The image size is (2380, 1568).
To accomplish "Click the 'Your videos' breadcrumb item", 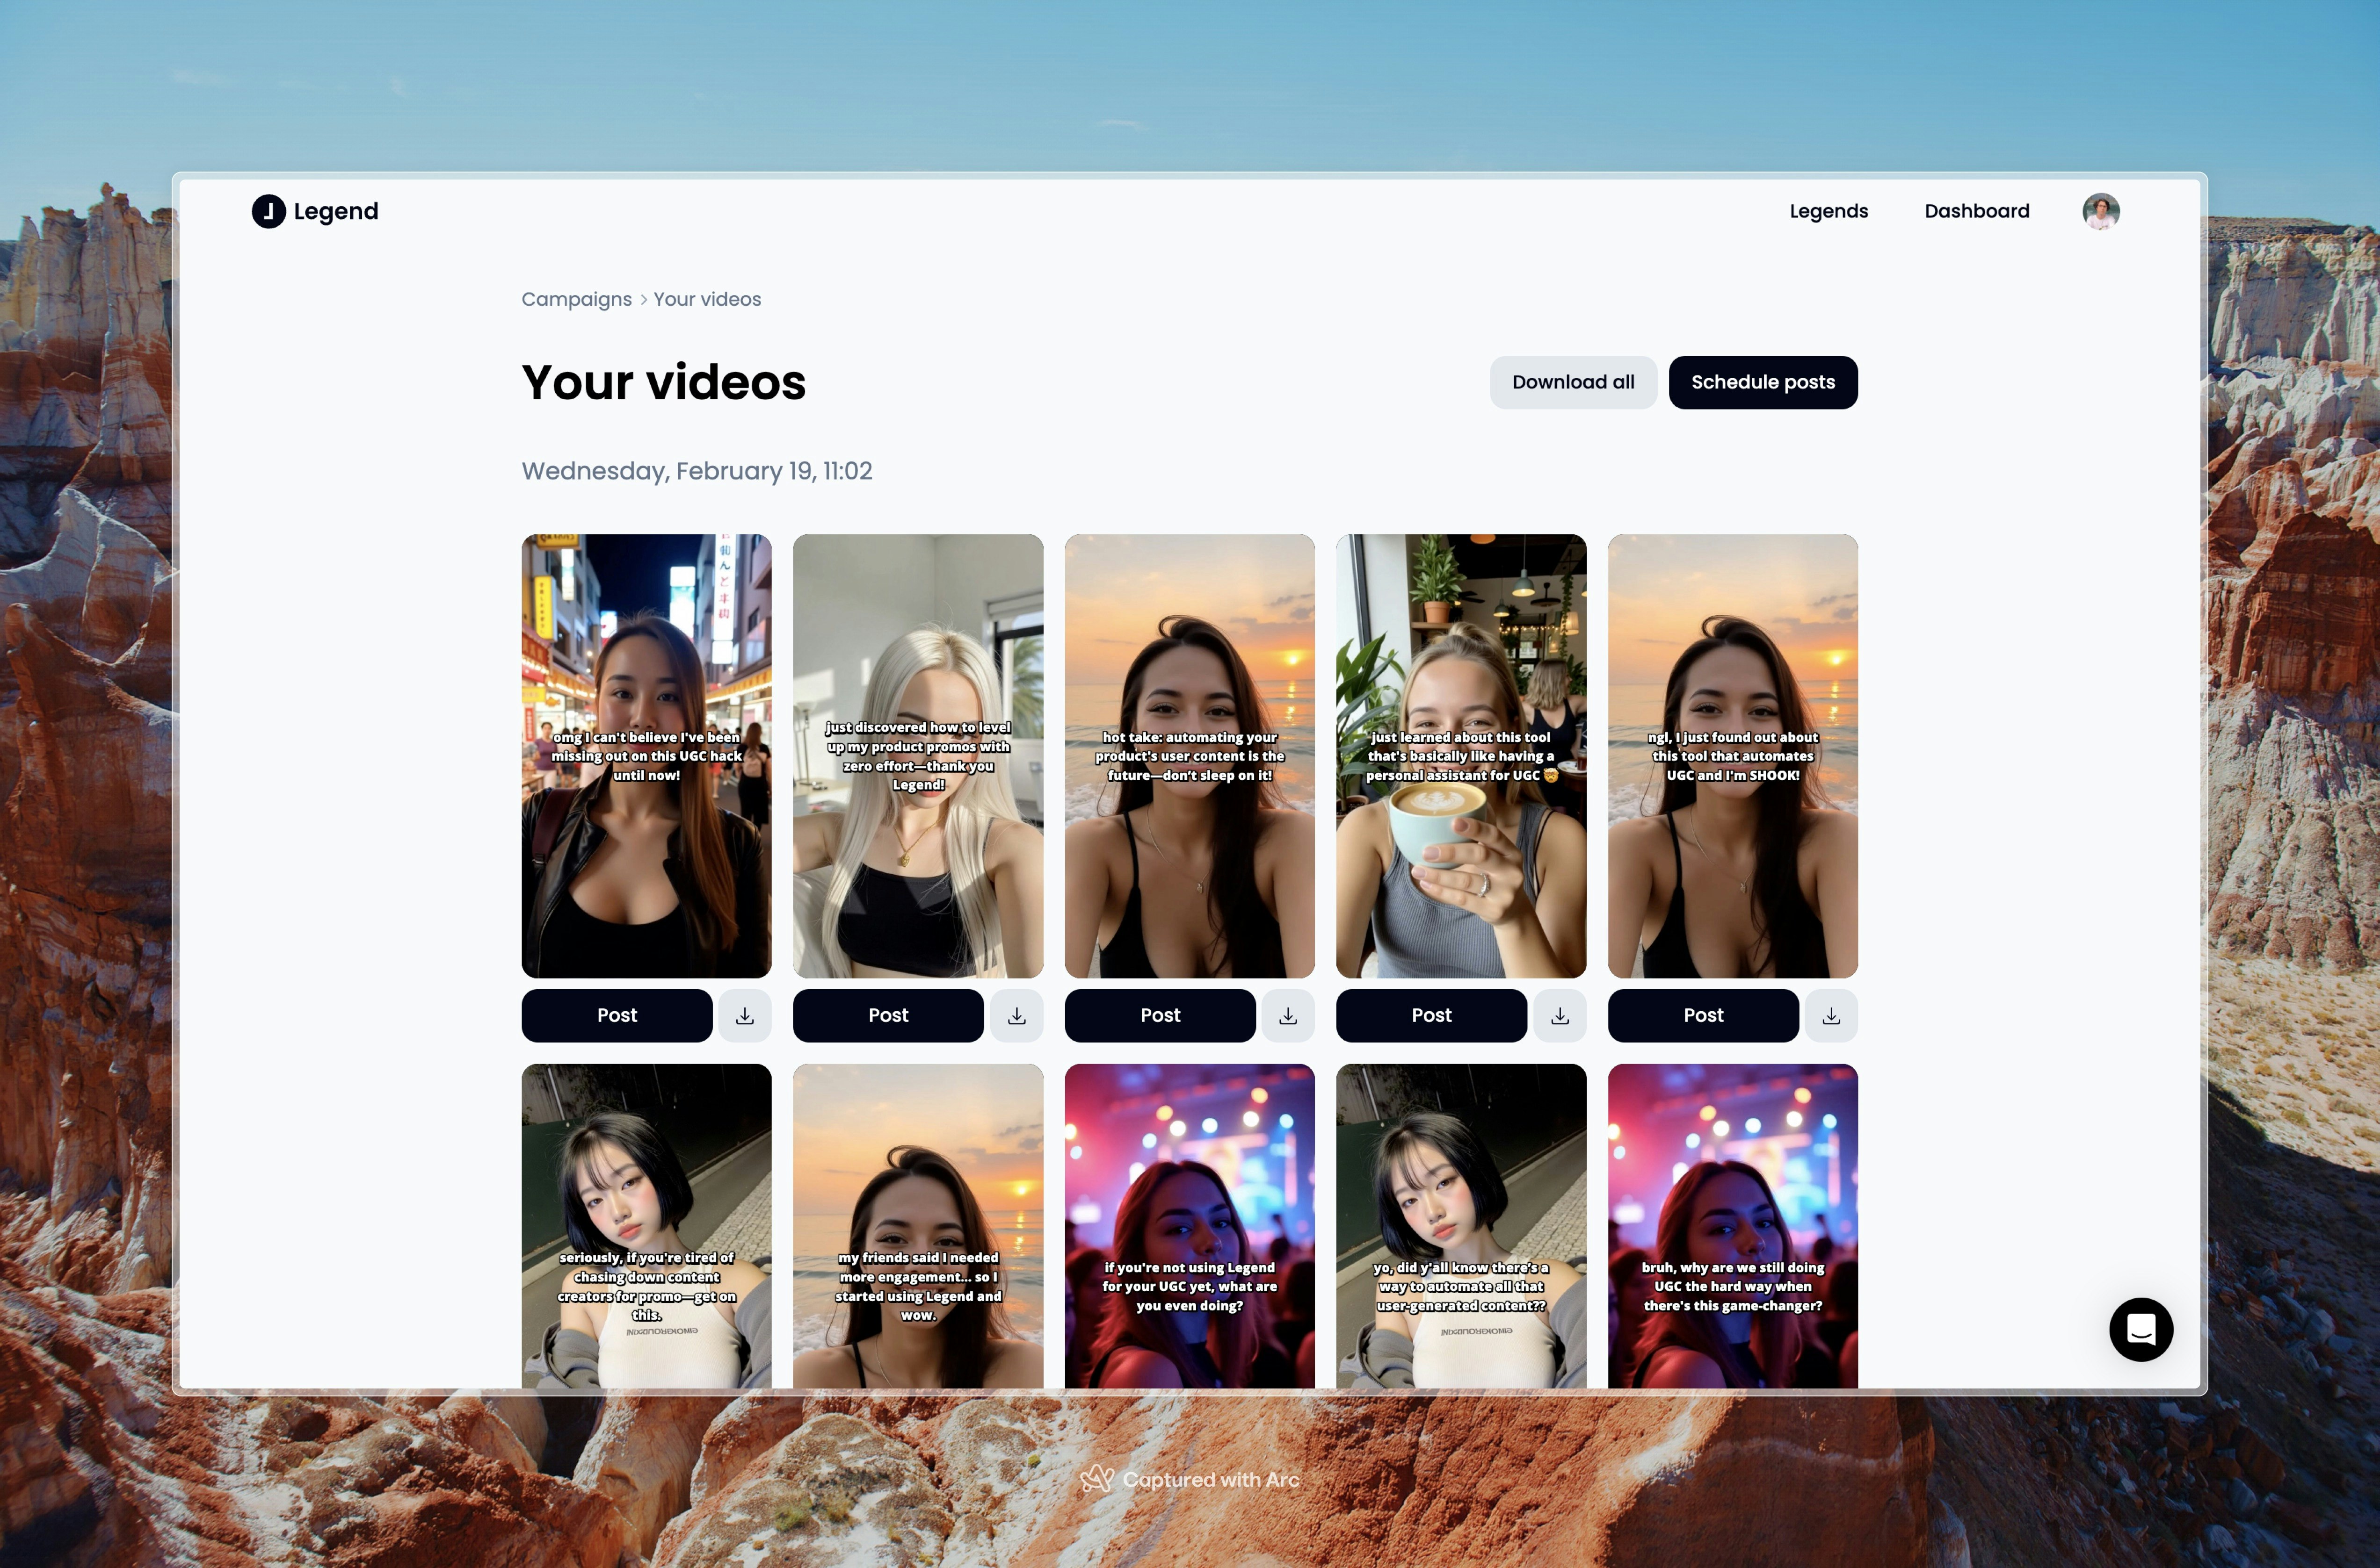I will 706,299.
